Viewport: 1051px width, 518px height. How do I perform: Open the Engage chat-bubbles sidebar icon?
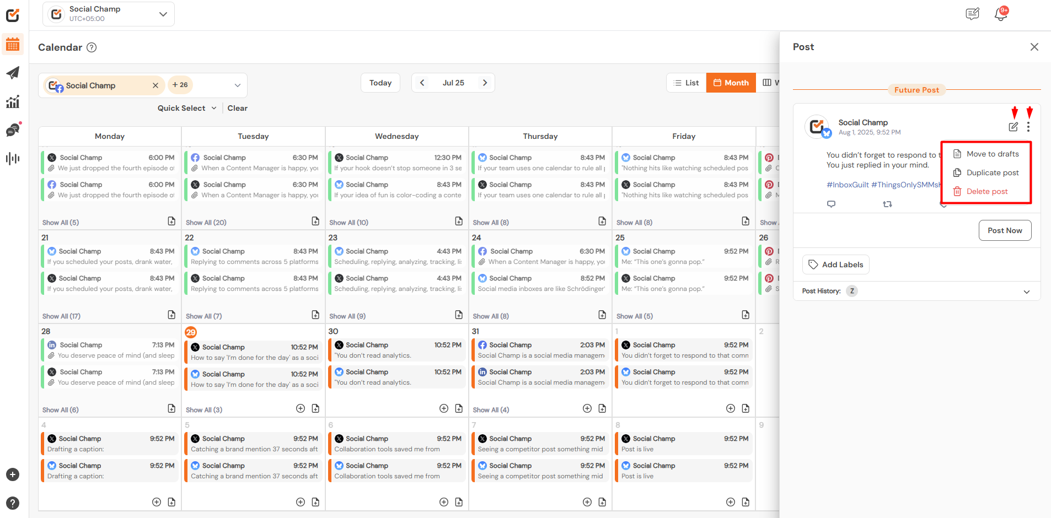tap(13, 130)
